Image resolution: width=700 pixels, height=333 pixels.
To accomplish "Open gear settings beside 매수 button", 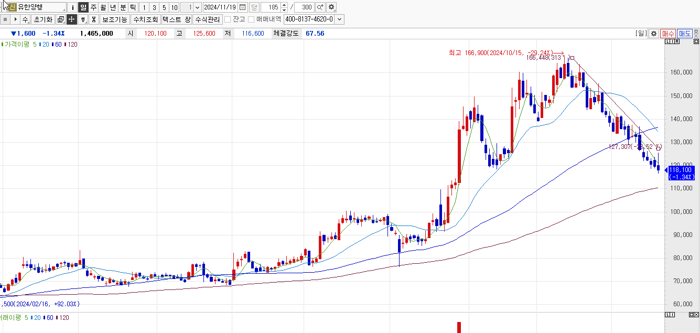I will (x=653, y=34).
